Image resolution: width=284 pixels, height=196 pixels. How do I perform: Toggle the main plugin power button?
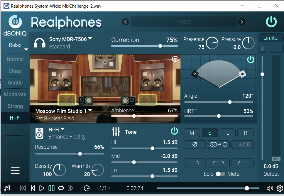[271, 22]
